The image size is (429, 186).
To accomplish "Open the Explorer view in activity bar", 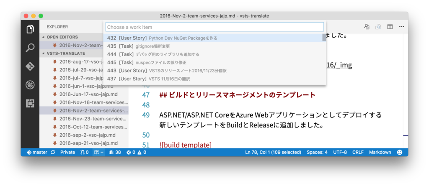I will point(30,29).
